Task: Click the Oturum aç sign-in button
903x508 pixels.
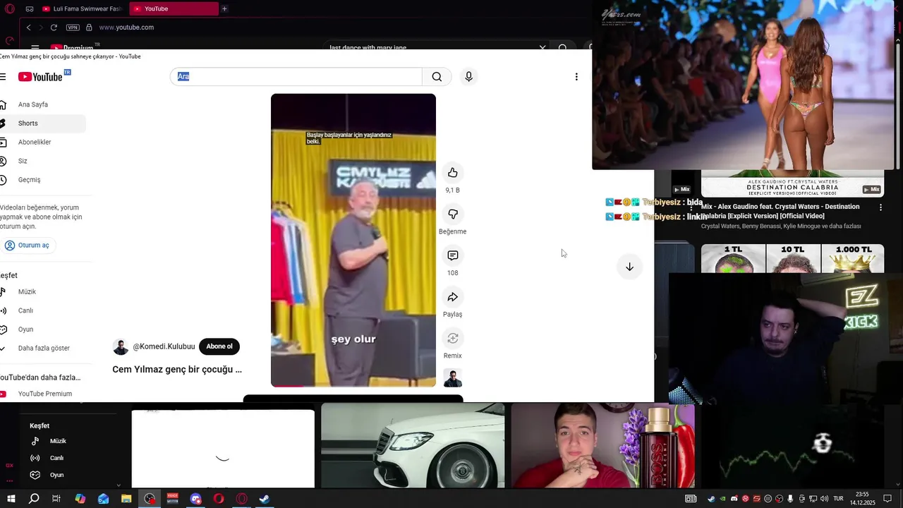Action: 28,246
